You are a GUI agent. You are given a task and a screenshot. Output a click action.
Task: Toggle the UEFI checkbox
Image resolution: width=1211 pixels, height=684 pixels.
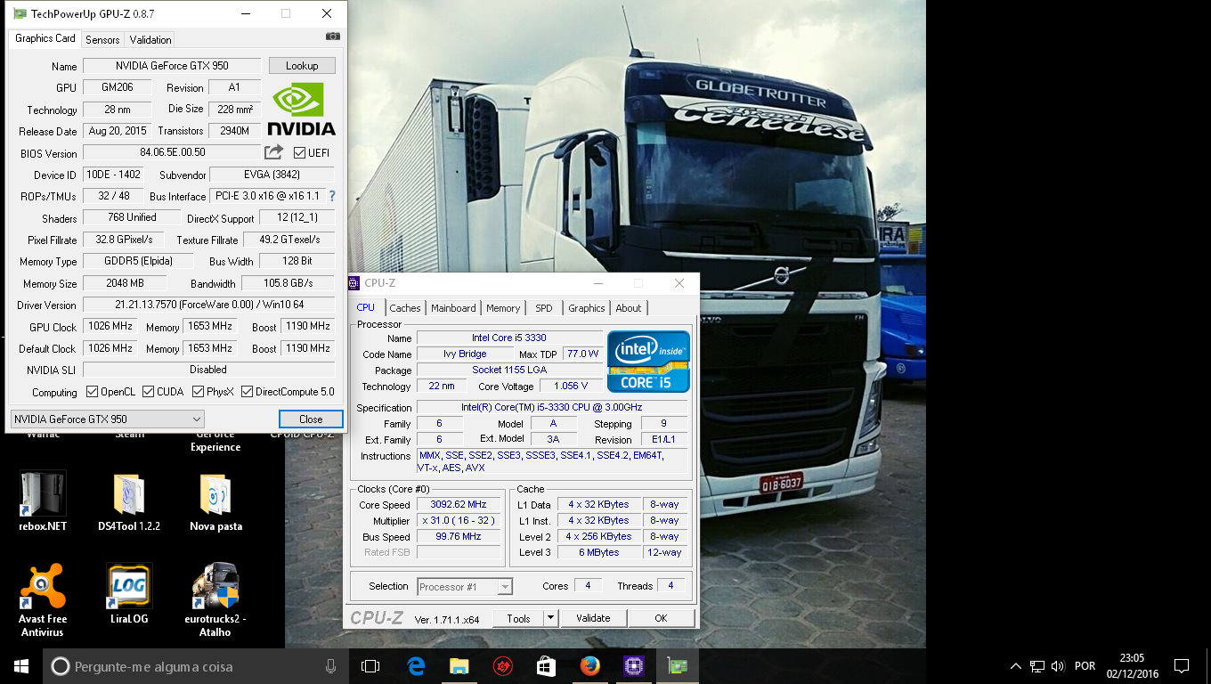coord(299,153)
